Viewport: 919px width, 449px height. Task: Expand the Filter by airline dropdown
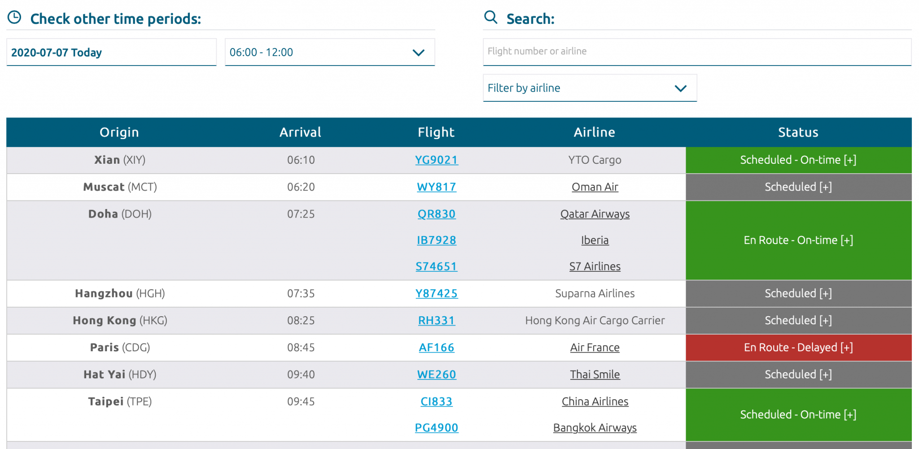click(x=589, y=88)
